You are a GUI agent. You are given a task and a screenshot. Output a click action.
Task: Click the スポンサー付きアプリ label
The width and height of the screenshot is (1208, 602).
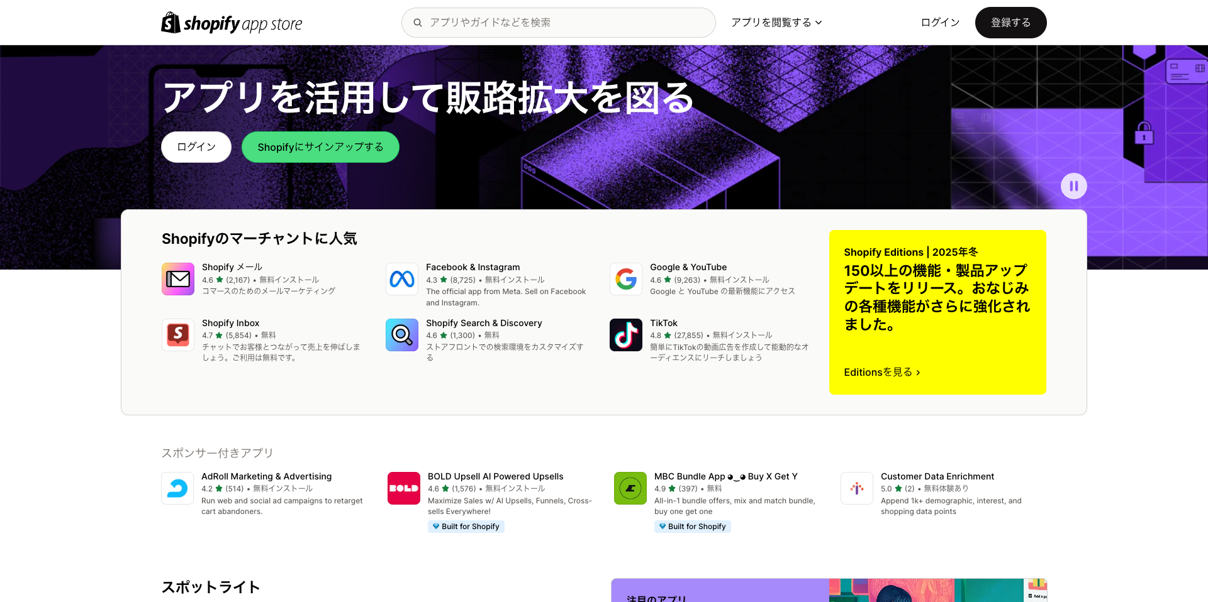pos(218,453)
